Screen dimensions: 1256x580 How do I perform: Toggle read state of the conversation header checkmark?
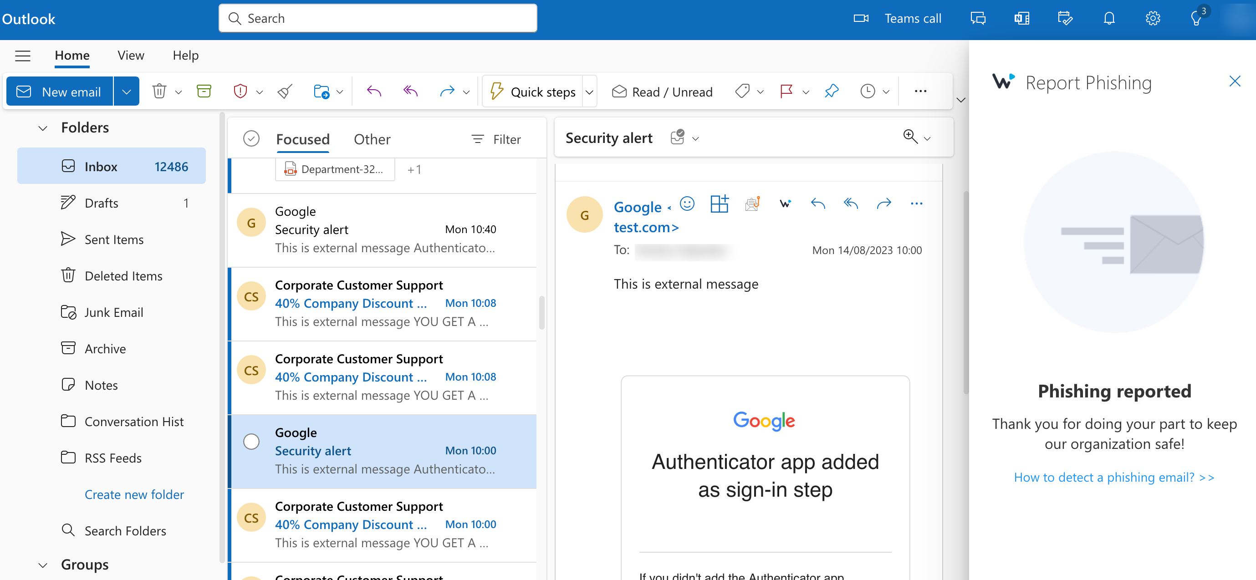tap(678, 137)
